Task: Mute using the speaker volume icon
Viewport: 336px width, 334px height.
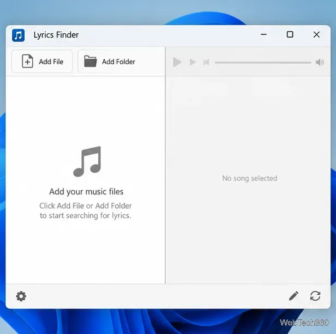Action: pos(320,62)
